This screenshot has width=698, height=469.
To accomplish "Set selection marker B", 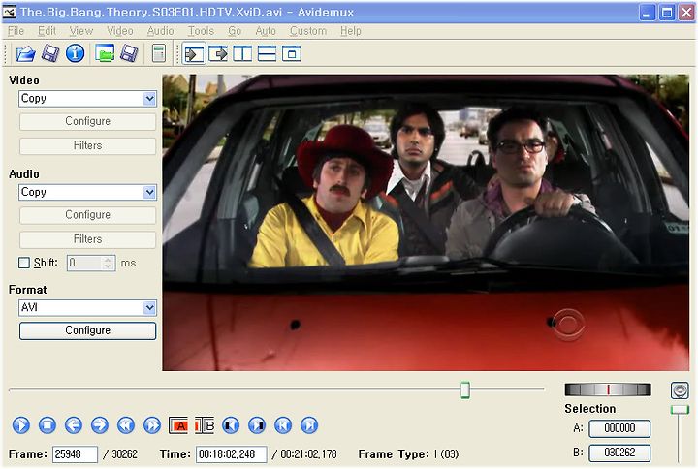I will point(205,425).
